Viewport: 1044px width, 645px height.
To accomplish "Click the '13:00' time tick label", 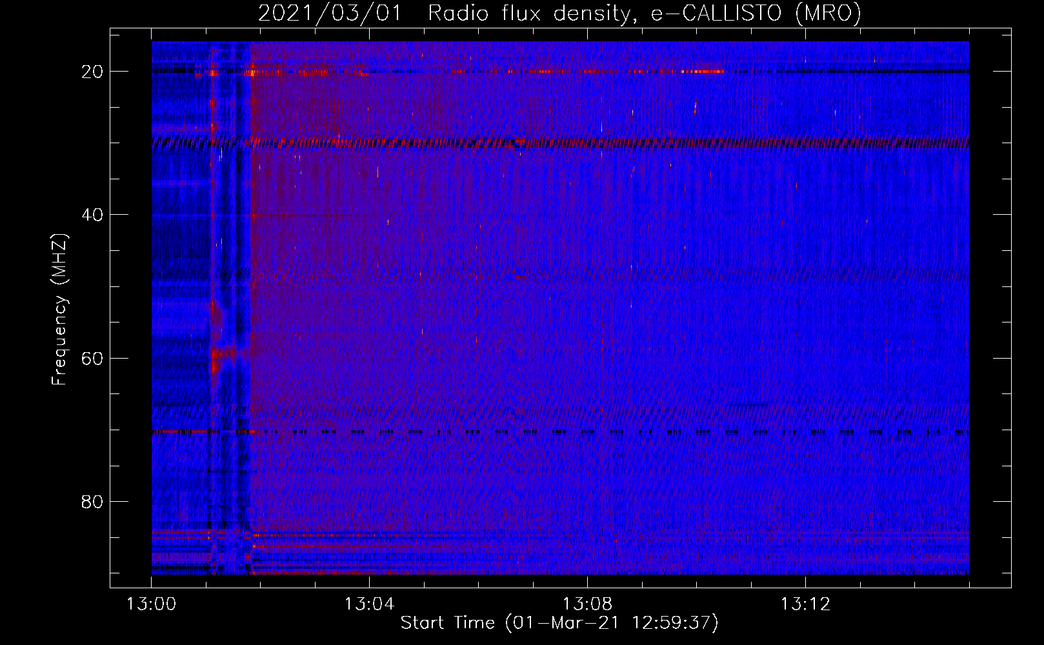I will click(151, 604).
